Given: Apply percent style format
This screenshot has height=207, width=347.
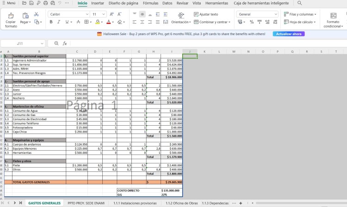Looking at the screenshot, I should [252, 22].
